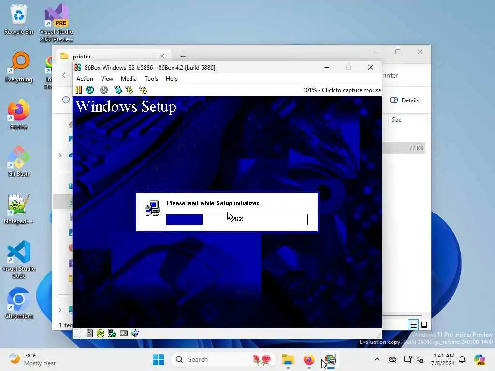
Task: Open Git Bash desktop shortcut
Action: coord(19,161)
